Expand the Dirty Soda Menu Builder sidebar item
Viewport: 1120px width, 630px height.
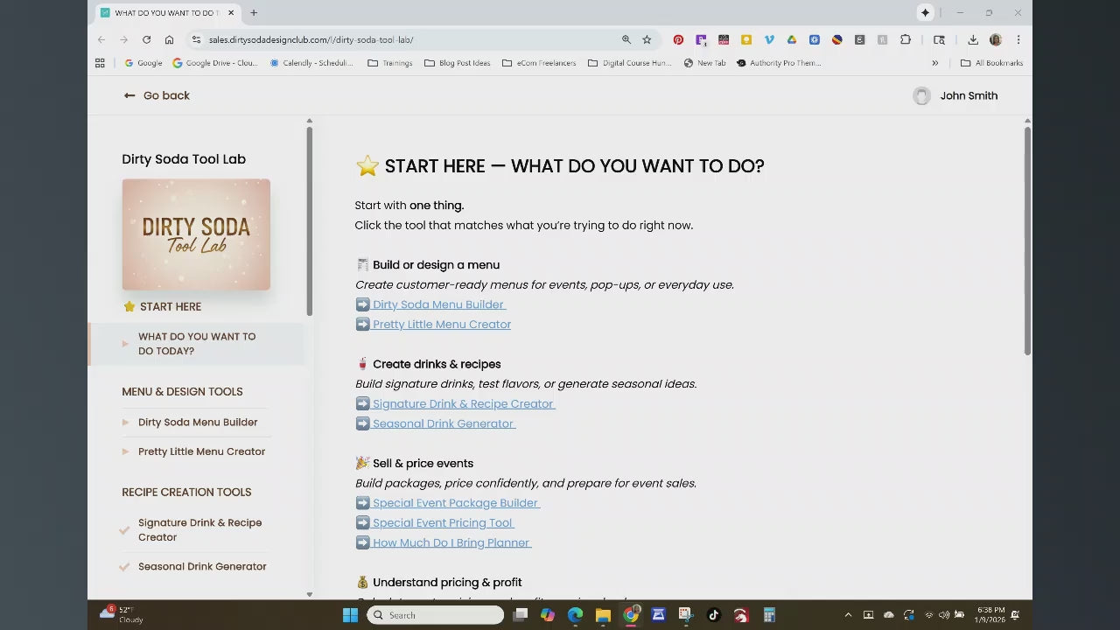[125, 422]
